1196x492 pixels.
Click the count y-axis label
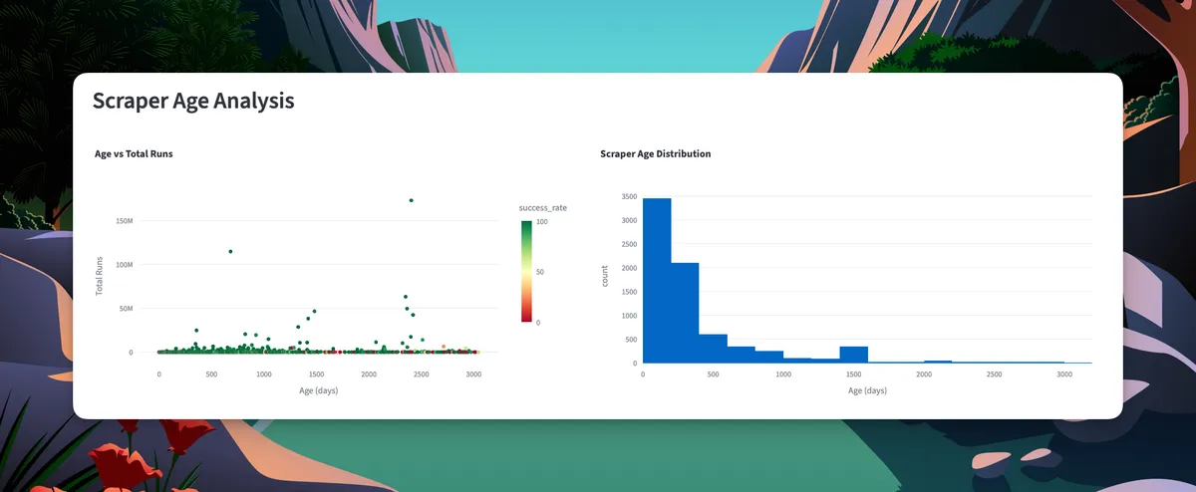pos(605,280)
